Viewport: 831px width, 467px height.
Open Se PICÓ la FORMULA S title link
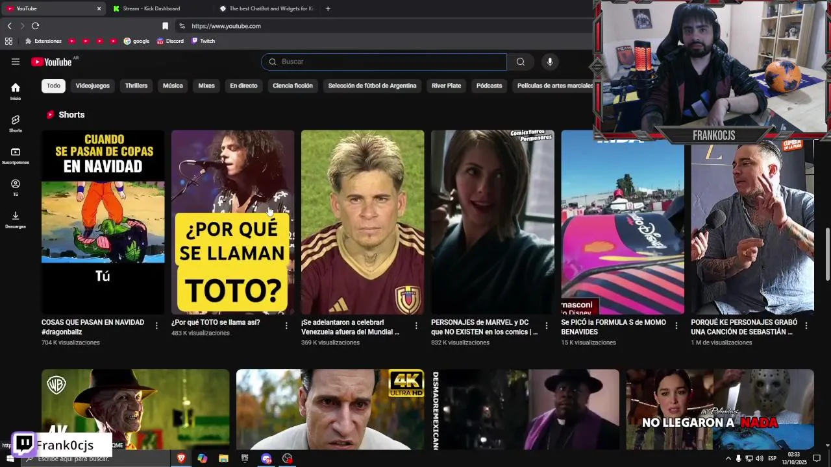point(614,327)
